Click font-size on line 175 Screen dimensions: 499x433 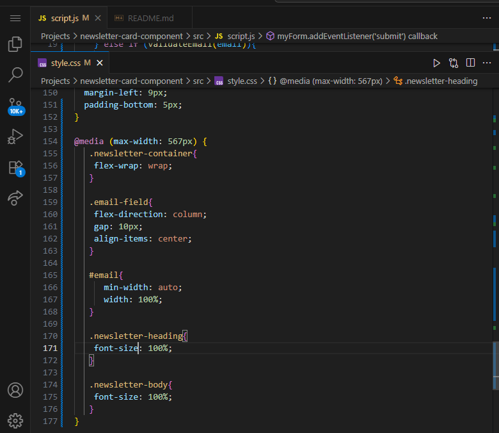coord(116,397)
